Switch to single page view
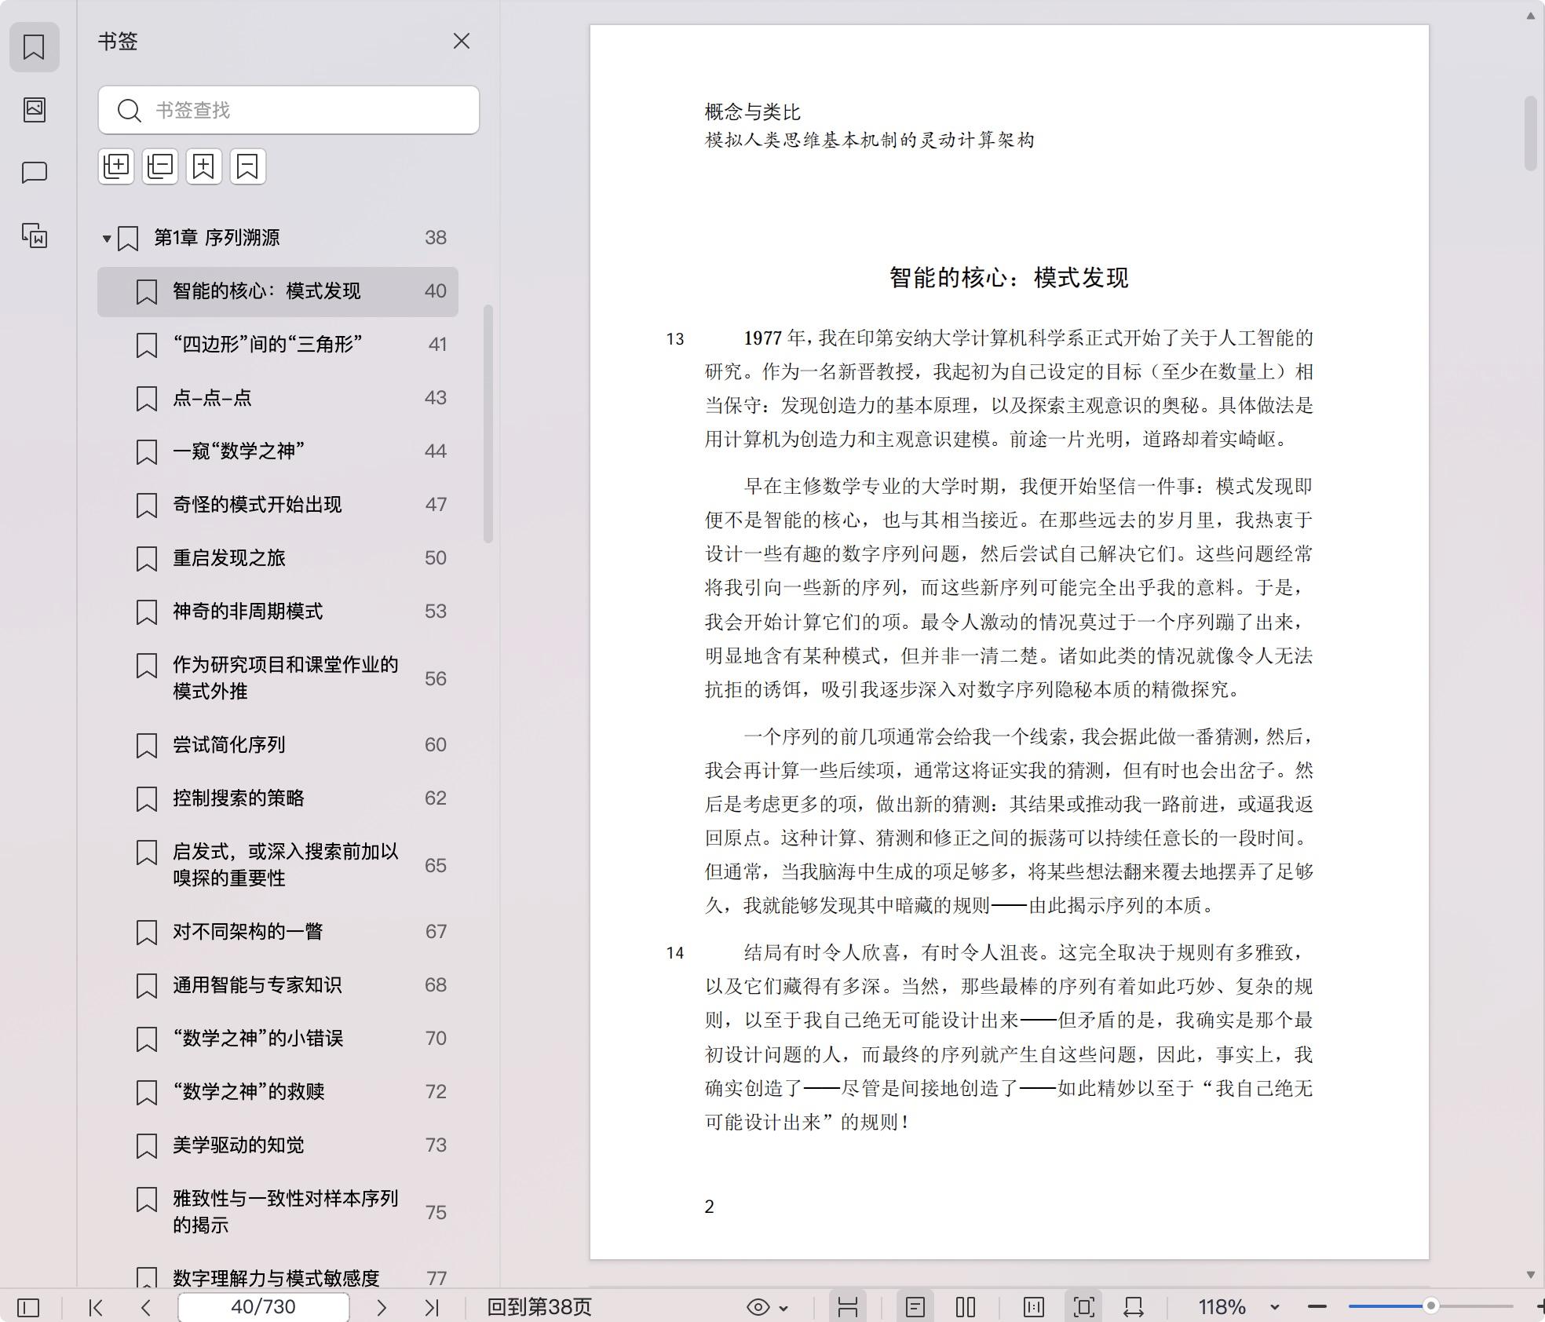Viewport: 1545px width, 1322px height. click(915, 1307)
